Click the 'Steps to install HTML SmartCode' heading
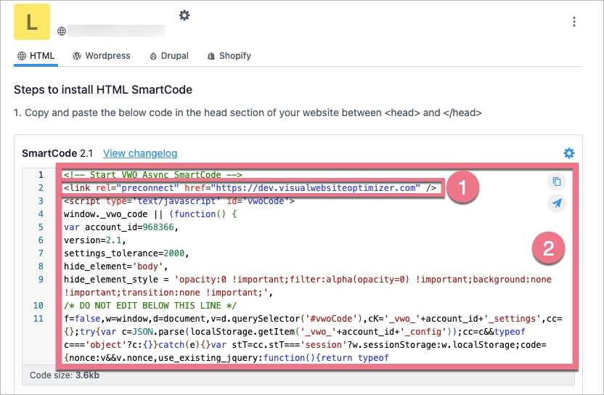This screenshot has width=604, height=395. point(103,90)
